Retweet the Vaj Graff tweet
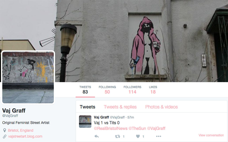Image resolution: width=228 pixels, height=142 pixels. click(118, 136)
